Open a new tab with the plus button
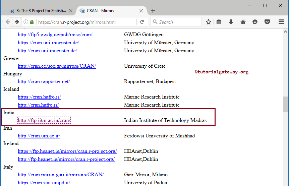This screenshot has width=289, height=186. [x=153, y=11]
